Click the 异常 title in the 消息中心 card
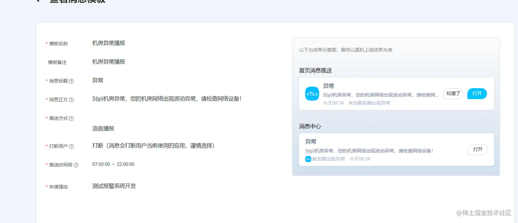This screenshot has width=518, height=223. point(311,141)
